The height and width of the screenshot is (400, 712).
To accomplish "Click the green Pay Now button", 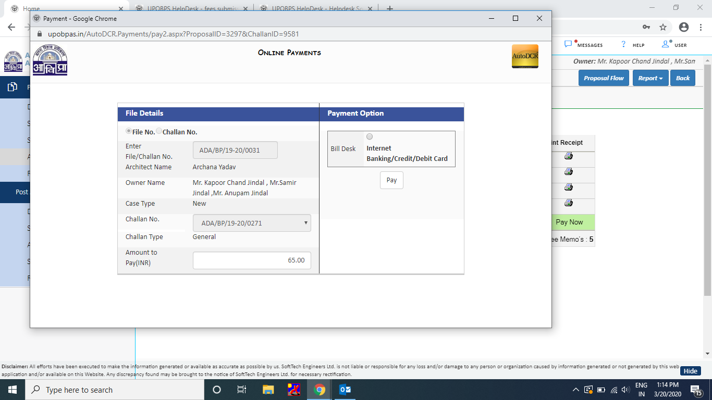I will [569, 222].
